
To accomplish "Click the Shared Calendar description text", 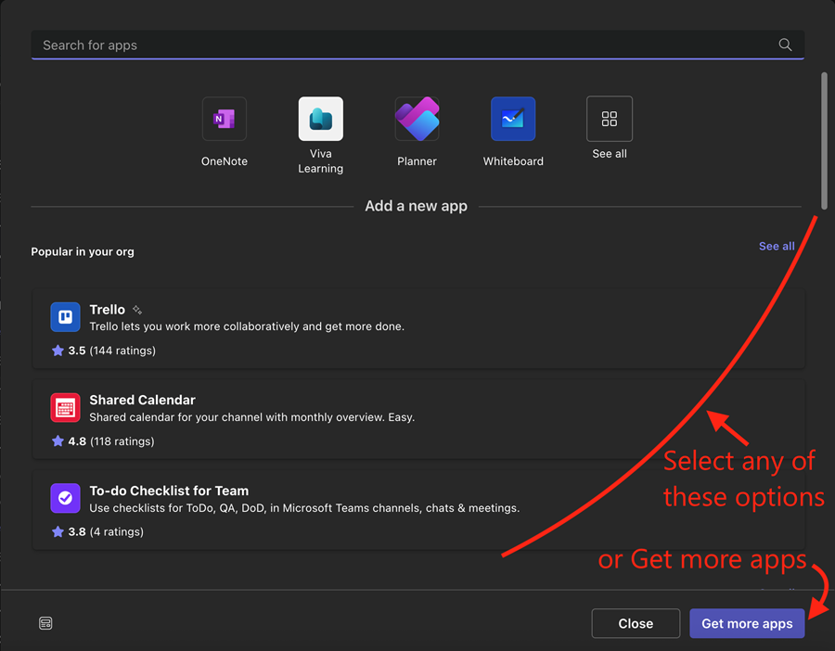I will coord(251,417).
